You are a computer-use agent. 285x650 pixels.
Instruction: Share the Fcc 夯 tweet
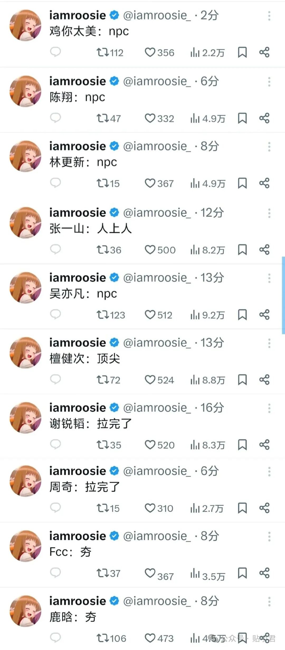point(264,573)
